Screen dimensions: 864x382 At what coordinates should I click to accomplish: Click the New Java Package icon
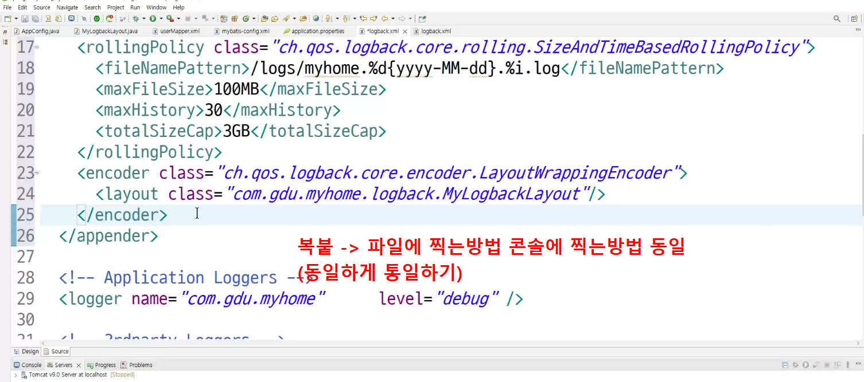pyautogui.click(x=235, y=18)
